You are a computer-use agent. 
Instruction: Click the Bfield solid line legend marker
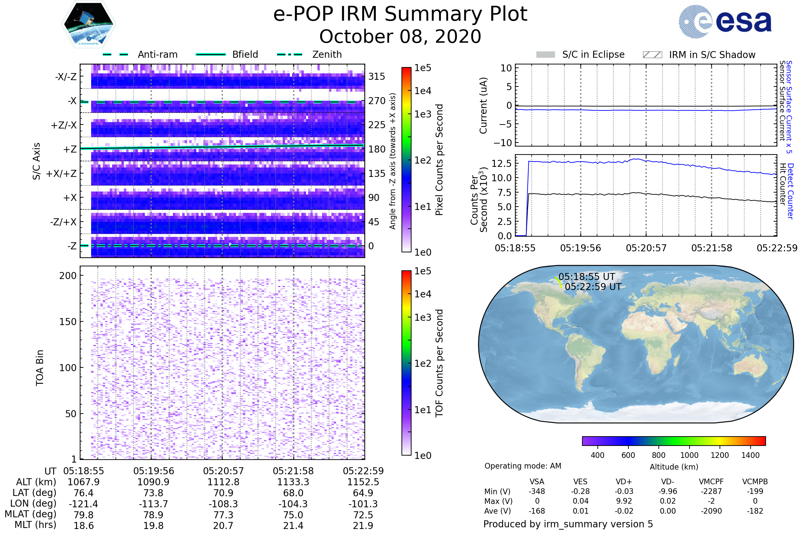coord(211,54)
